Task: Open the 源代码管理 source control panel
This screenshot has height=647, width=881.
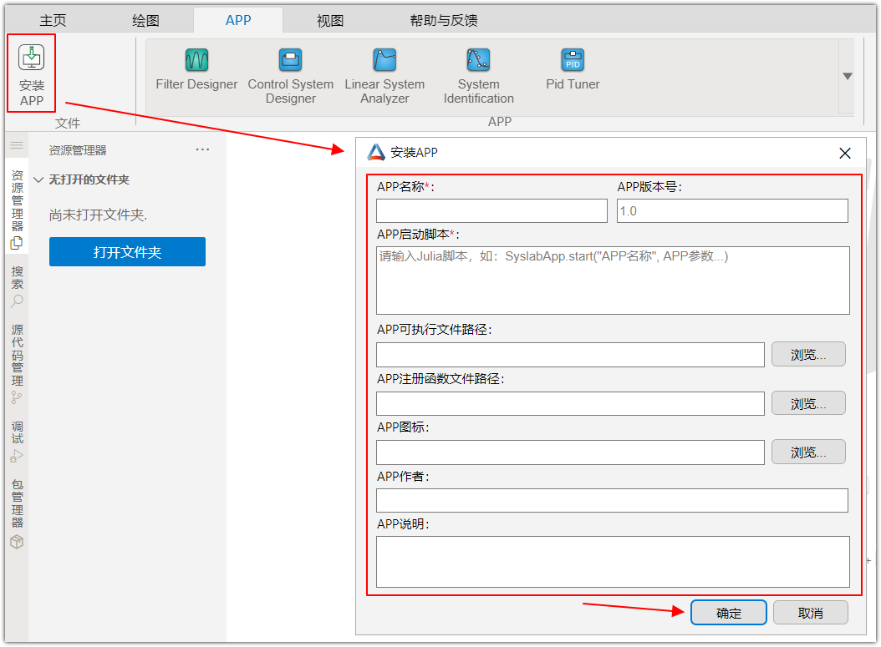Action: coord(17,363)
